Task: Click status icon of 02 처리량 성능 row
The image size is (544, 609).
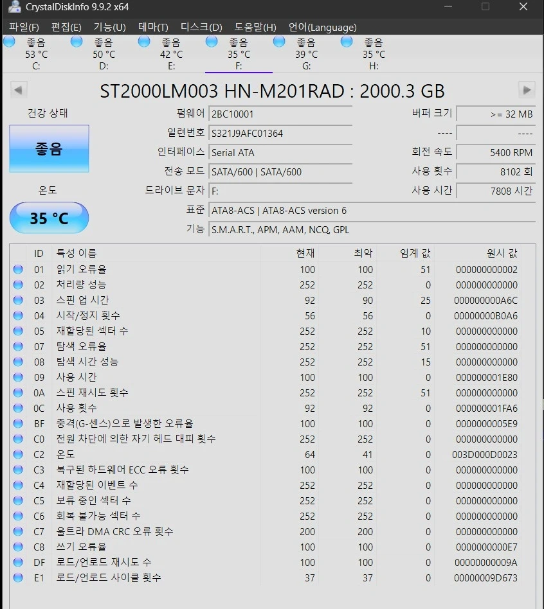Action: pyautogui.click(x=18, y=285)
